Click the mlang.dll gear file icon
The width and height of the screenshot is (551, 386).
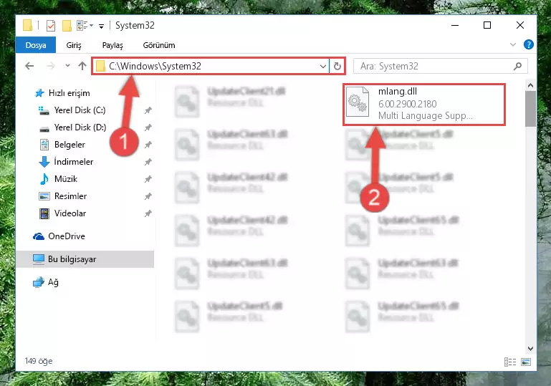(x=358, y=102)
